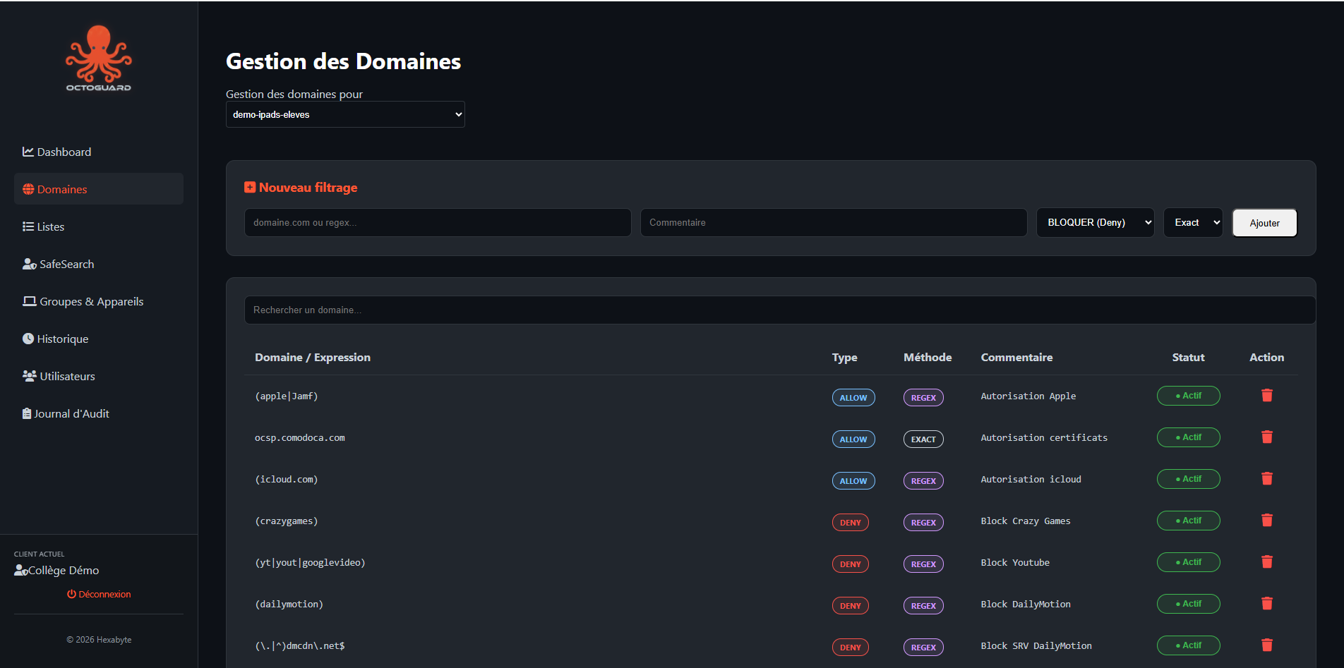Click the SafeSearch user-shield icon
The width and height of the screenshot is (1344, 668).
pyautogui.click(x=30, y=264)
